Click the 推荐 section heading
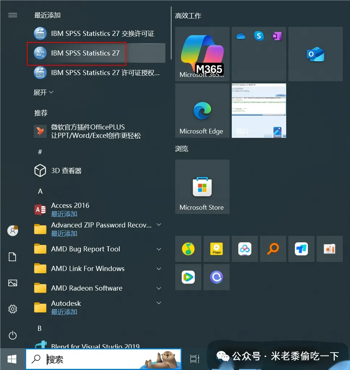The width and height of the screenshot is (350, 370). (x=41, y=113)
